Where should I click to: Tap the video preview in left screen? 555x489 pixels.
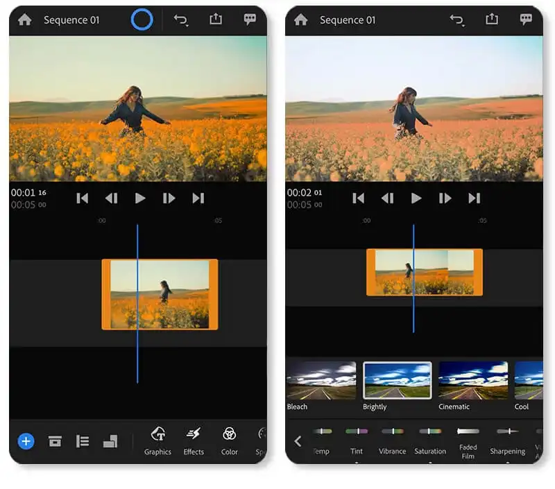(x=138, y=109)
